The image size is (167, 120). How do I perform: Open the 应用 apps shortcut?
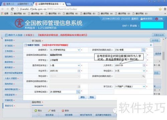5,14
